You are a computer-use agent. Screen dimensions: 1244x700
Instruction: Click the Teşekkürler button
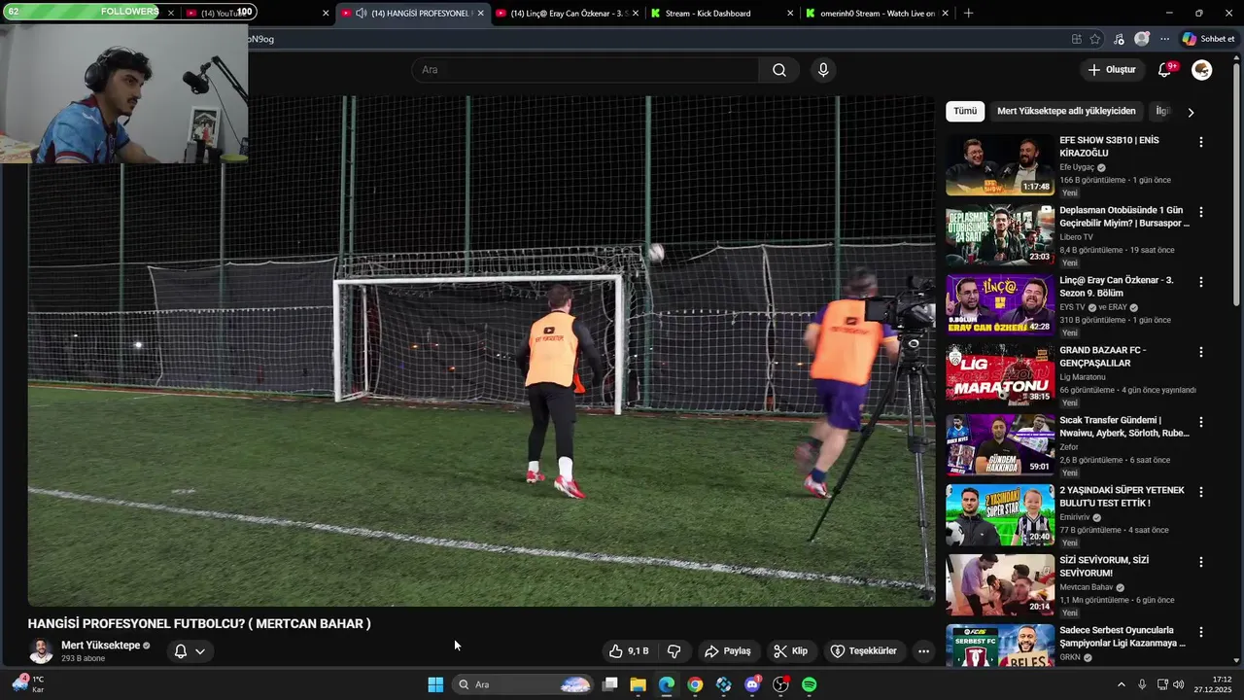tap(863, 651)
